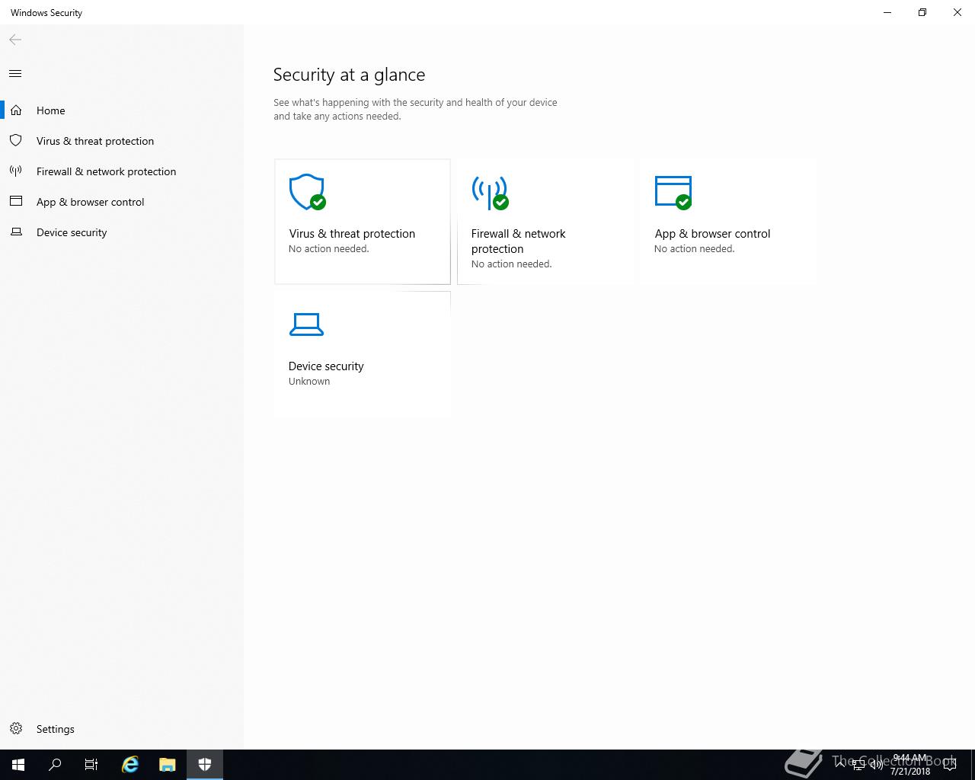Viewport: 975px width, 780px height.
Task: Open Firewall & network protection in sidebar
Action: pos(122,171)
